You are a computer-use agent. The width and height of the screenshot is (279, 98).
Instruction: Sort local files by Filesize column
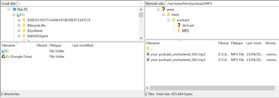[x=41, y=45]
